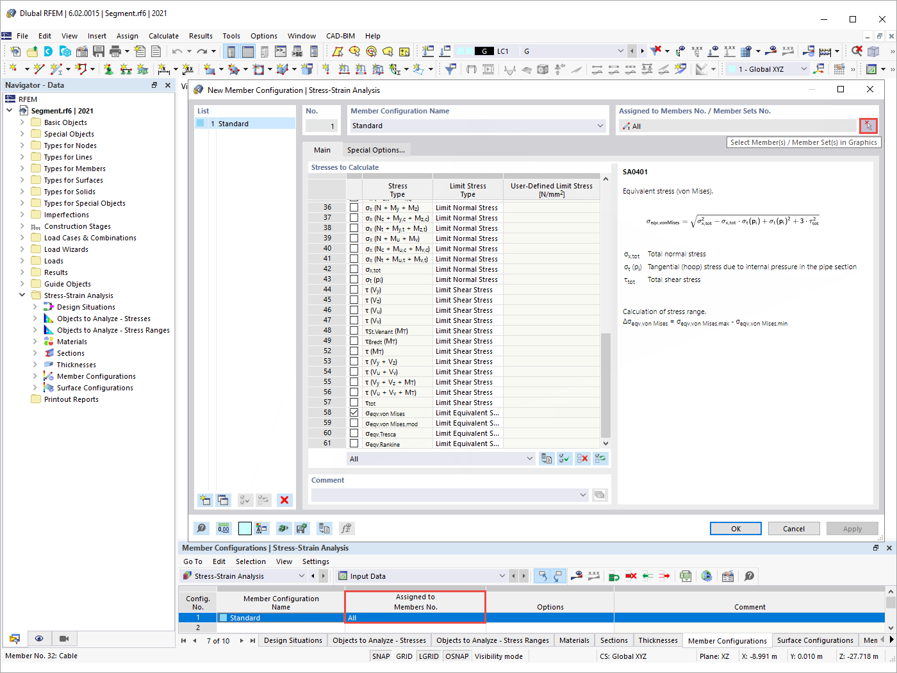Click the help icon in bottom table toolbar
897x673 pixels.
pyautogui.click(x=749, y=576)
